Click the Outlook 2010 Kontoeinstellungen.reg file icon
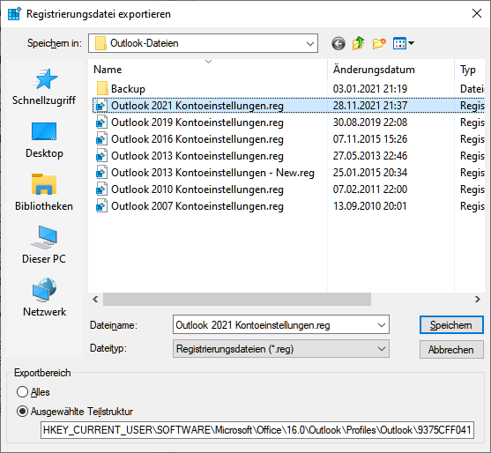491x453 pixels. pos(101,189)
